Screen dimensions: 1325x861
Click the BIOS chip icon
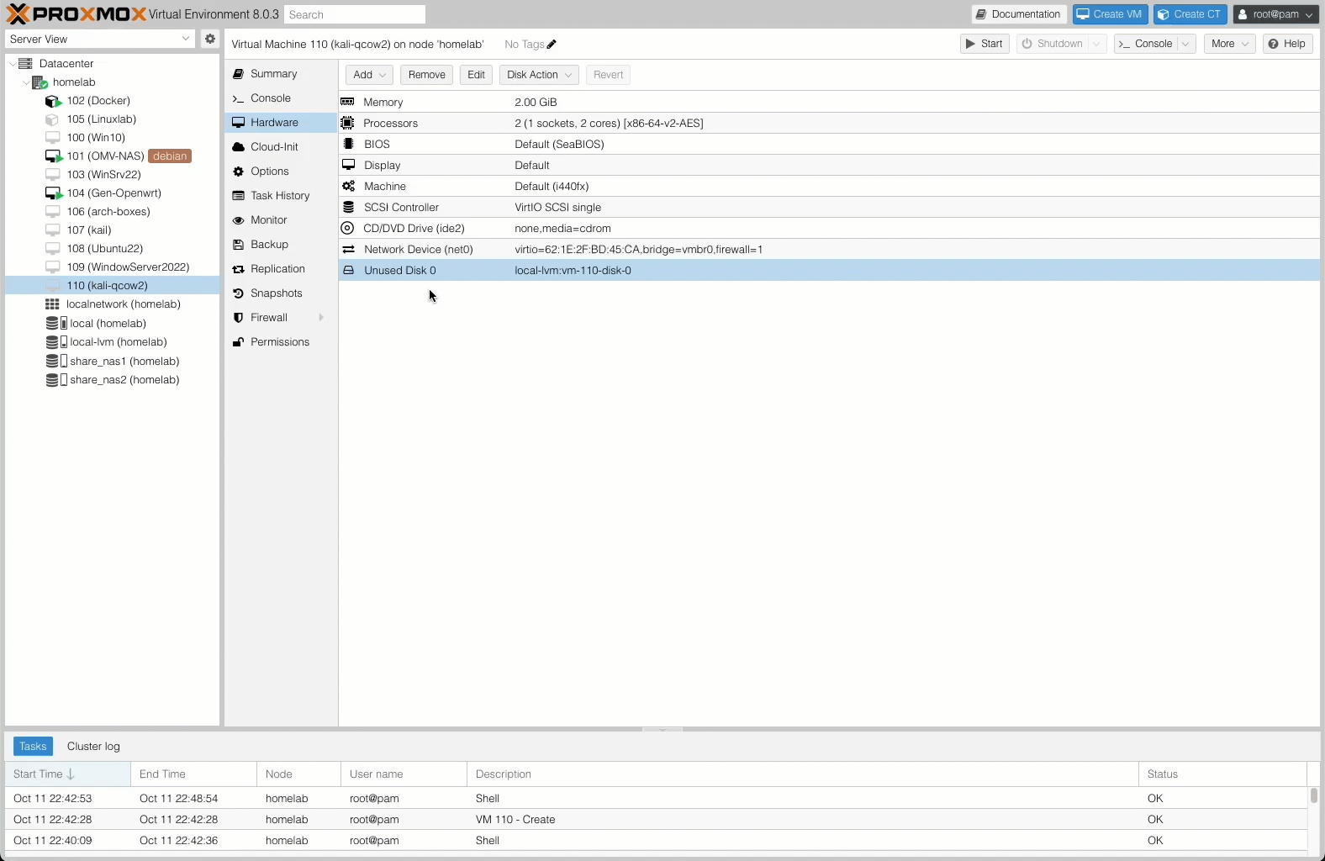tap(348, 144)
